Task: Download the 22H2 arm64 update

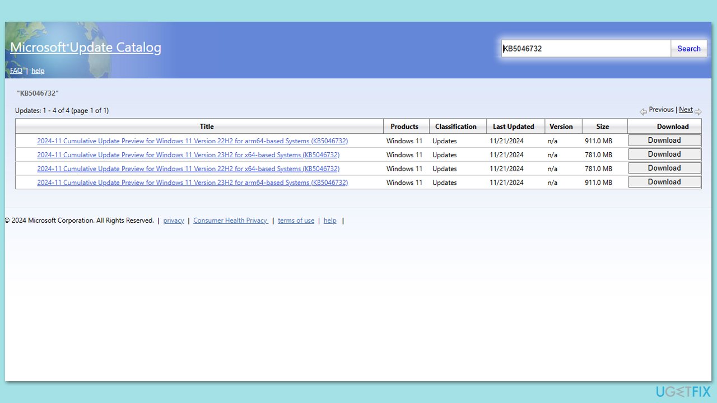Action: (x=664, y=140)
